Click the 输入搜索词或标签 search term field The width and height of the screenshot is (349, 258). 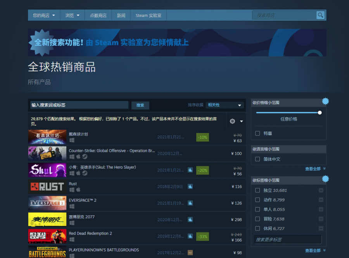click(79, 105)
